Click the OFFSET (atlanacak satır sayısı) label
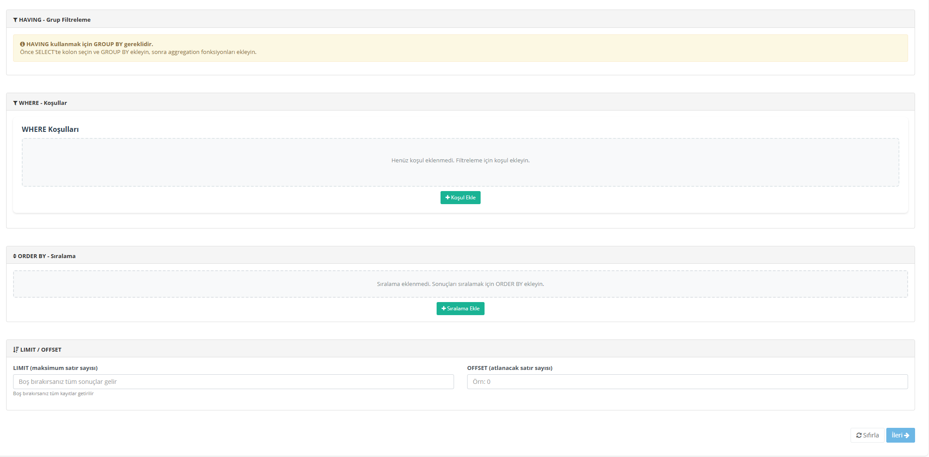Viewport: 929px width, 457px height. click(x=509, y=368)
